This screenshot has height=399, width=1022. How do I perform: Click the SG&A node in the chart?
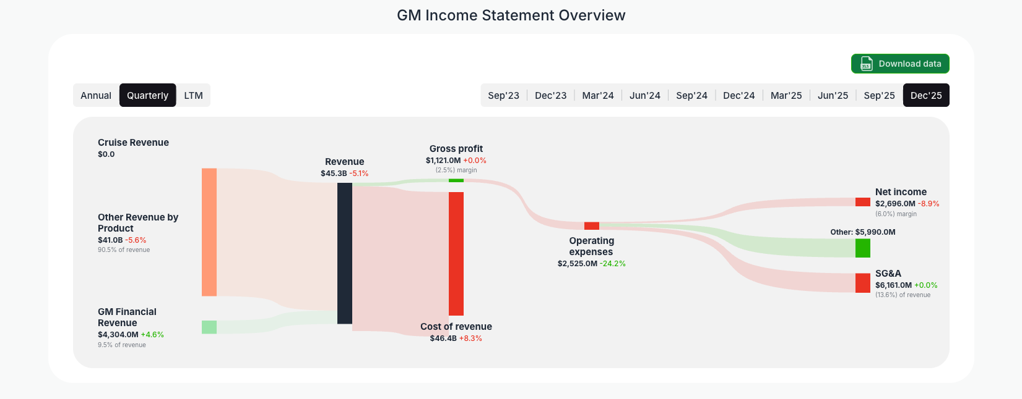(862, 283)
